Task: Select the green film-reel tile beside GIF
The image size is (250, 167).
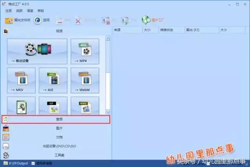Action: click(x=21, y=106)
